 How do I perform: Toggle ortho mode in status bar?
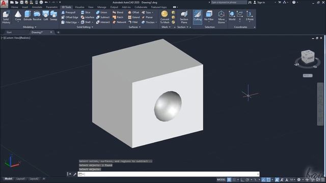242,179
